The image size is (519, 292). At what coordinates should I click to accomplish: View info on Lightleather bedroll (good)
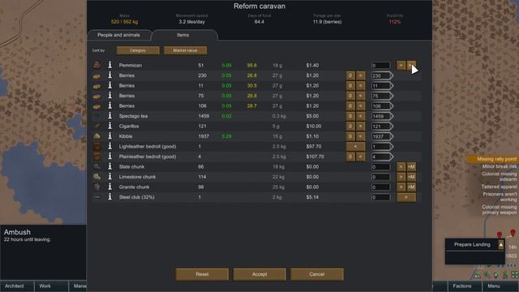pos(110,146)
